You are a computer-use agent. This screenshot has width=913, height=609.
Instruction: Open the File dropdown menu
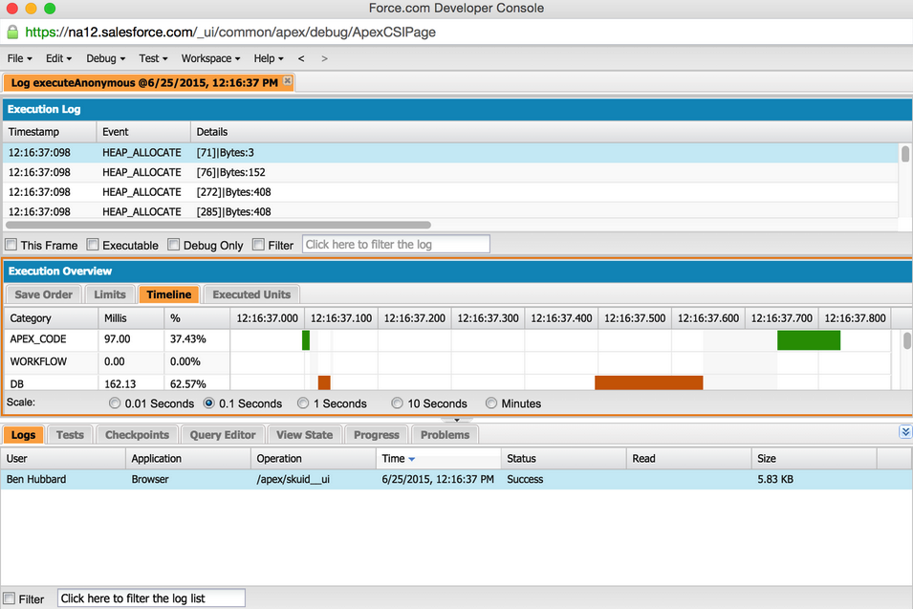coord(20,58)
